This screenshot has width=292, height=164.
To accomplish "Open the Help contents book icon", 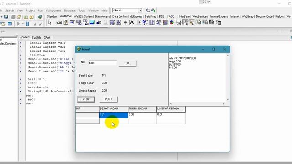I will 40,17.
